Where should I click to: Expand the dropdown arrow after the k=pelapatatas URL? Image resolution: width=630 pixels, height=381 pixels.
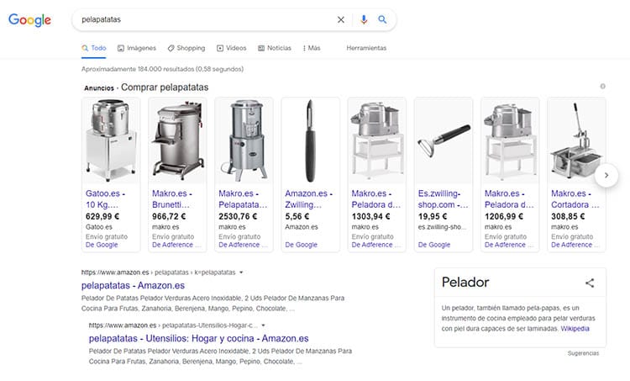241,273
